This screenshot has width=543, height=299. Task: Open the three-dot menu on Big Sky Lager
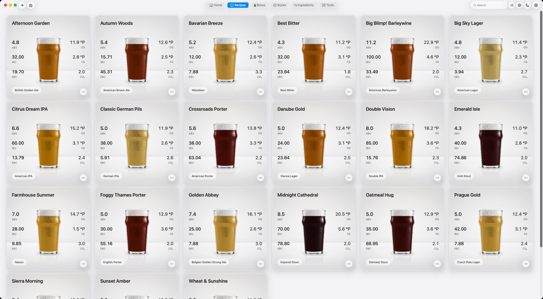(526, 92)
